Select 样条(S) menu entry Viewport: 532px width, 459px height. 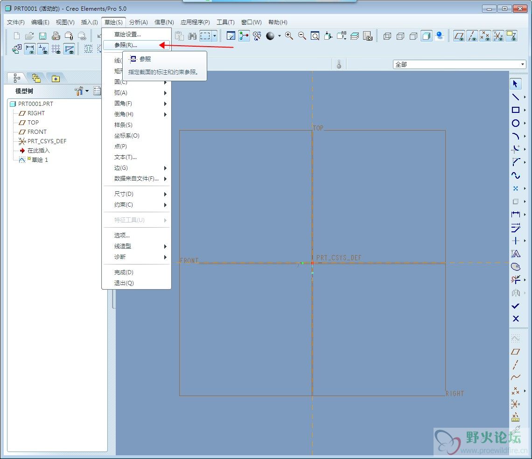pos(136,125)
